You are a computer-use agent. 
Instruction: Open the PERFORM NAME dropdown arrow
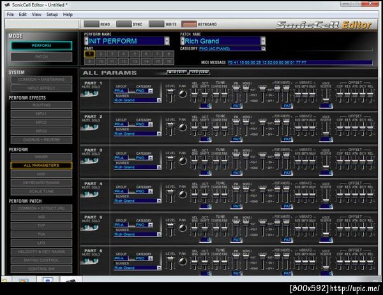tap(167, 41)
